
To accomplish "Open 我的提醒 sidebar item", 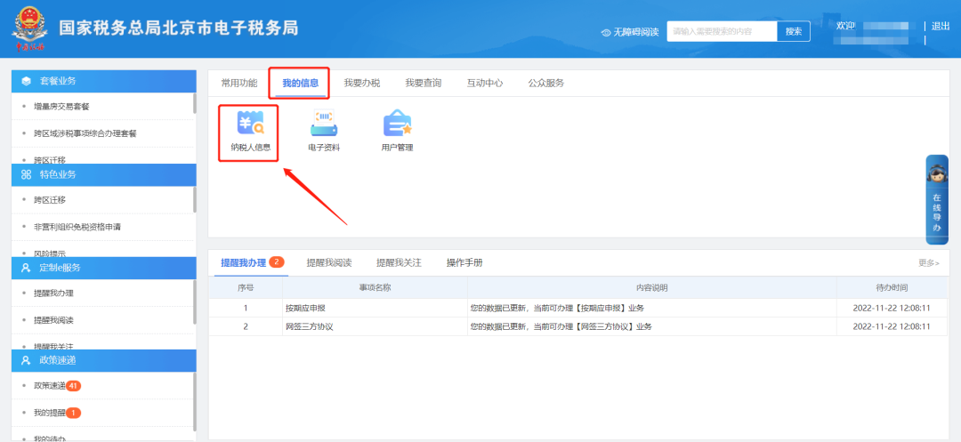I will click(50, 414).
